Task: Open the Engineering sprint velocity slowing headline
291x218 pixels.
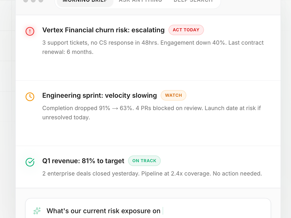Action: (x=100, y=95)
